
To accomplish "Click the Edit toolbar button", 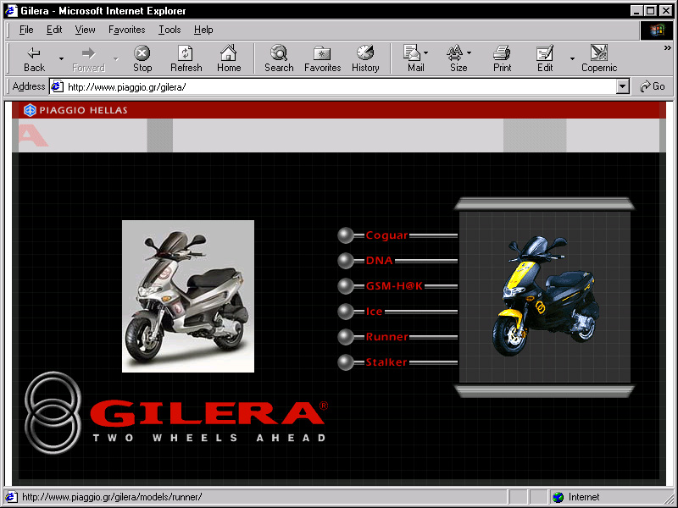I will 545,58.
